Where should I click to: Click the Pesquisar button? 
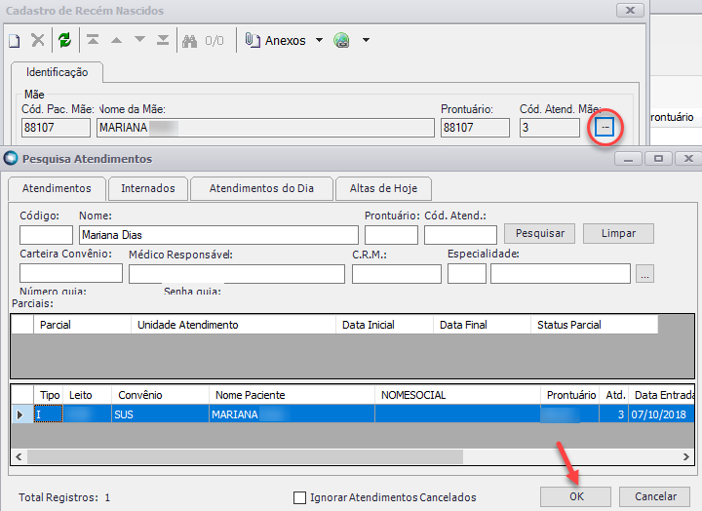(x=539, y=233)
